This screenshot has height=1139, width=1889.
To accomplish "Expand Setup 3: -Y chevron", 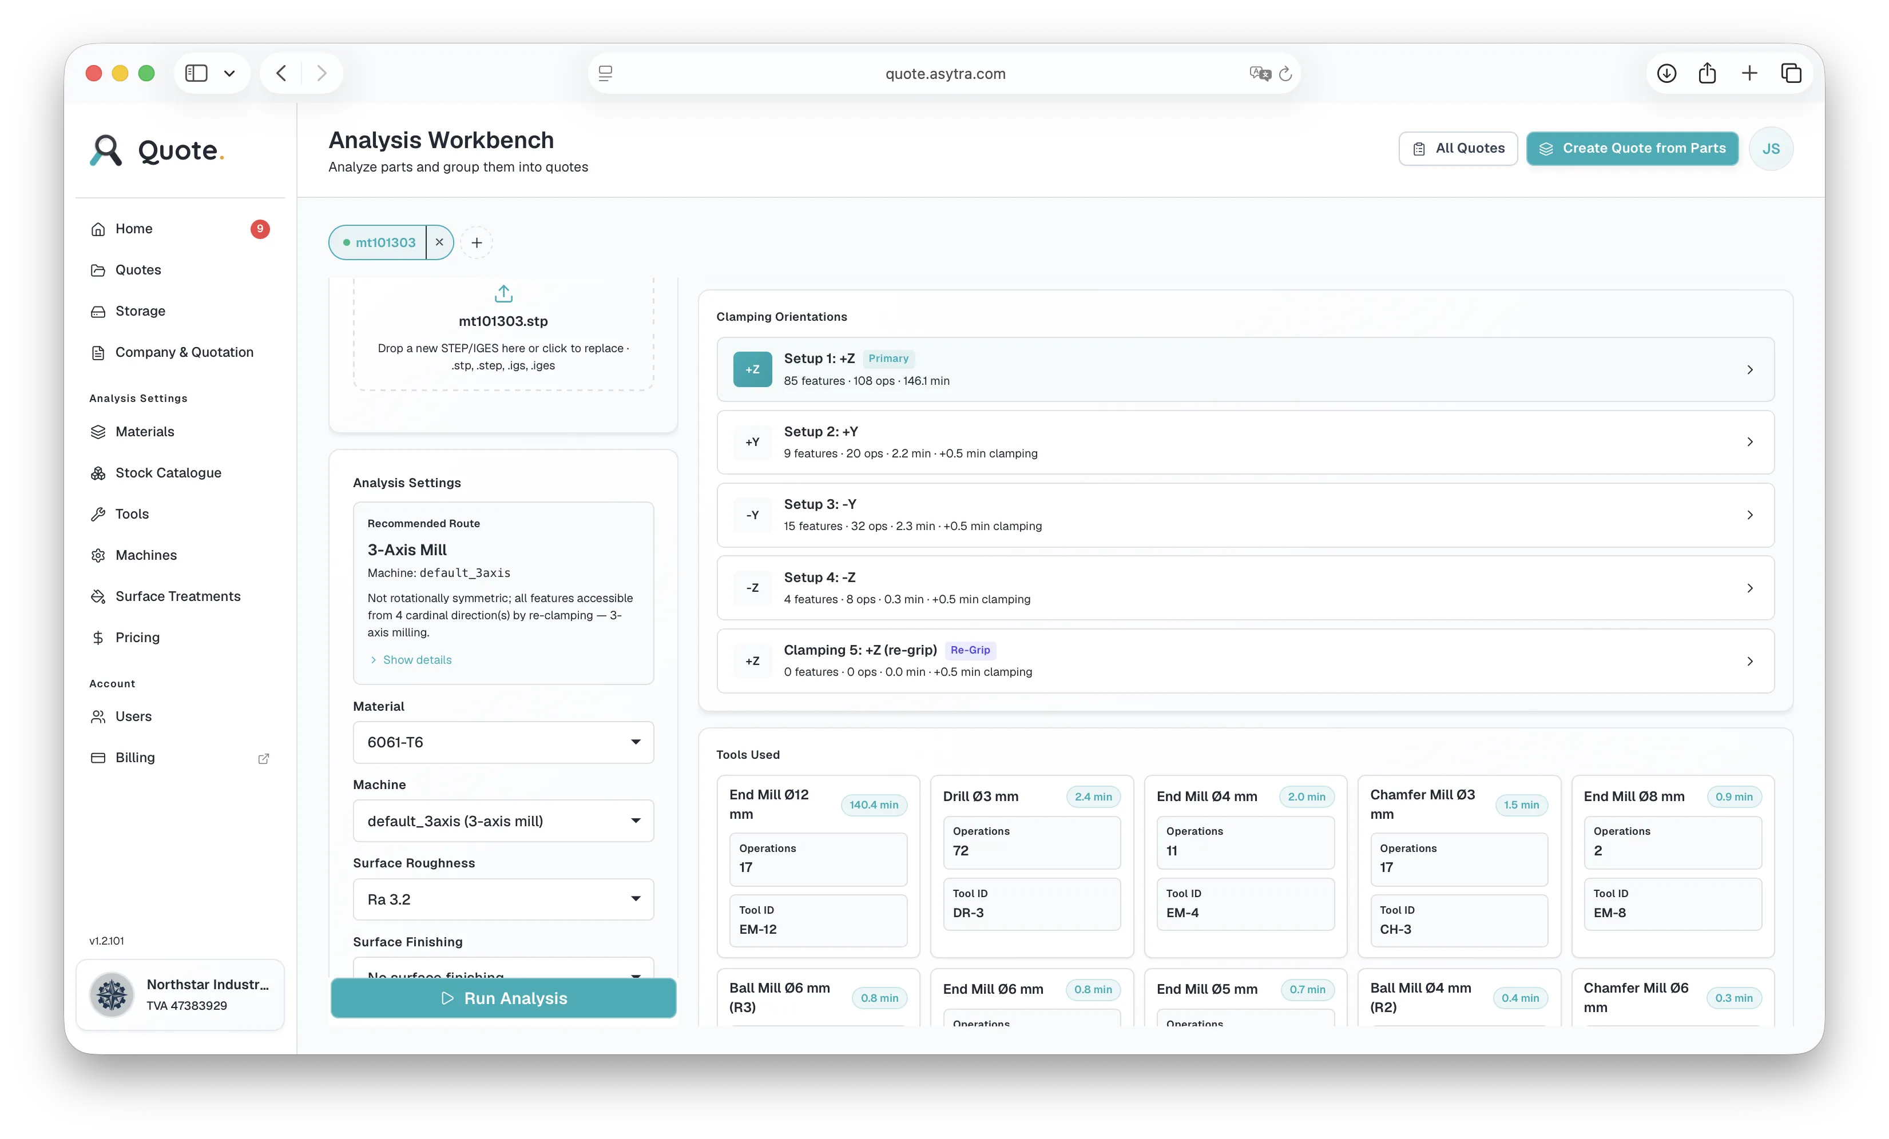I will point(1750,515).
